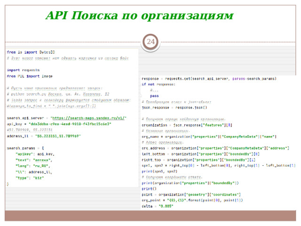Viewport: 301px width, 226px height.
Task: Click the point = organization["geometry"] line
Action: [x=191, y=194]
